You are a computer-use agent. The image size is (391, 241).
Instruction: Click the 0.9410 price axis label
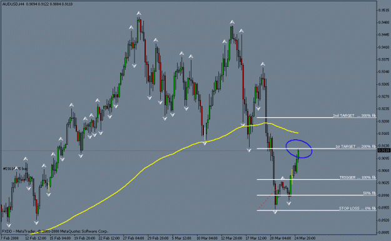click(x=383, y=47)
